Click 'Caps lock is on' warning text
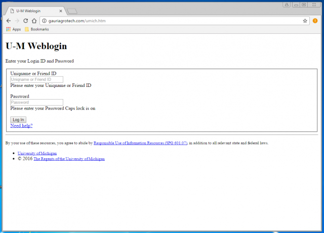Screen dimensions: 324x233 coord(80,108)
